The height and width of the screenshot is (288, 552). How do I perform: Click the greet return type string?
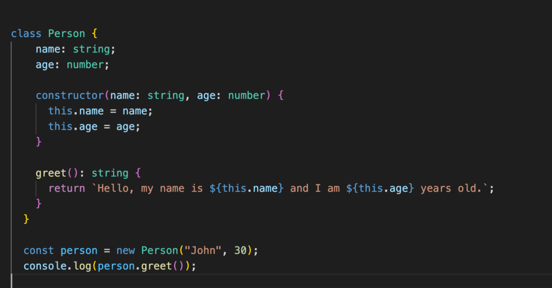[x=110, y=173]
